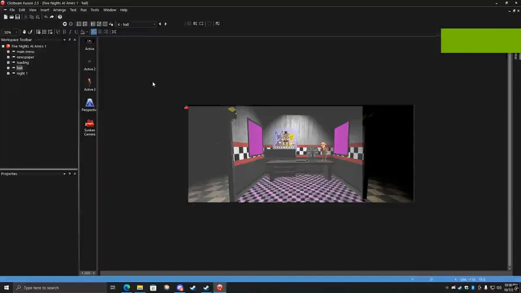Collapse the 'Five Nights At Amirs 1' root node
Viewport: 521px width, 293px height.
[3, 46]
